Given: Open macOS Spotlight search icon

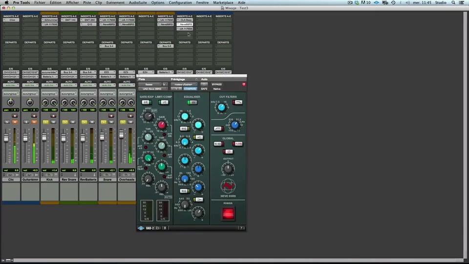Looking at the screenshot, I should tap(453, 2).
